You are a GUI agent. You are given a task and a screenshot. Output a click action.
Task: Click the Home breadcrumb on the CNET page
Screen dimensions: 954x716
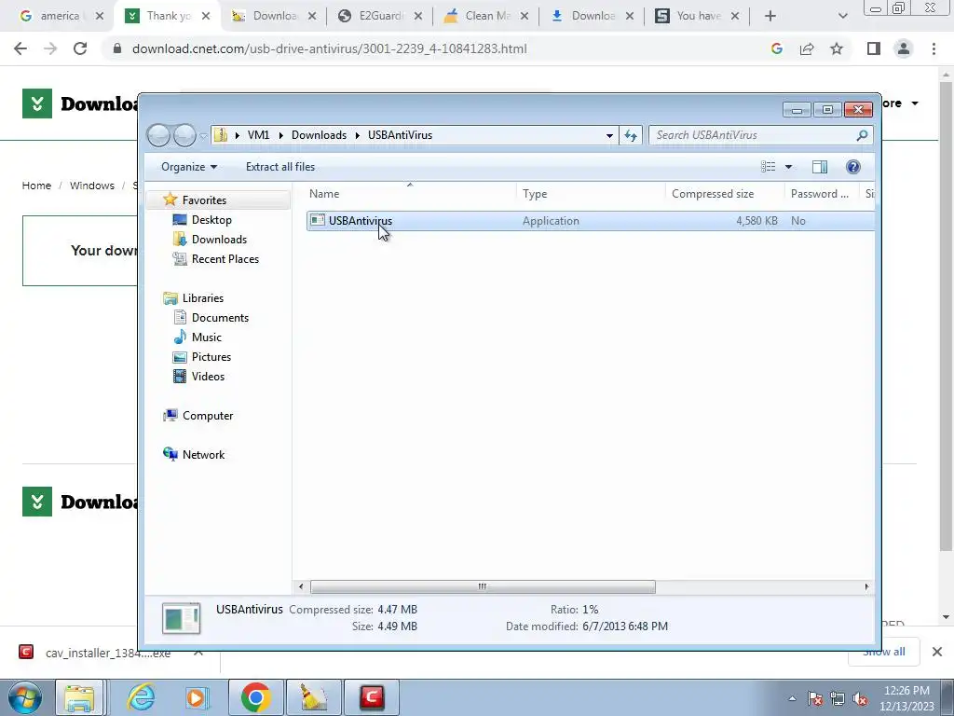pyautogui.click(x=36, y=186)
